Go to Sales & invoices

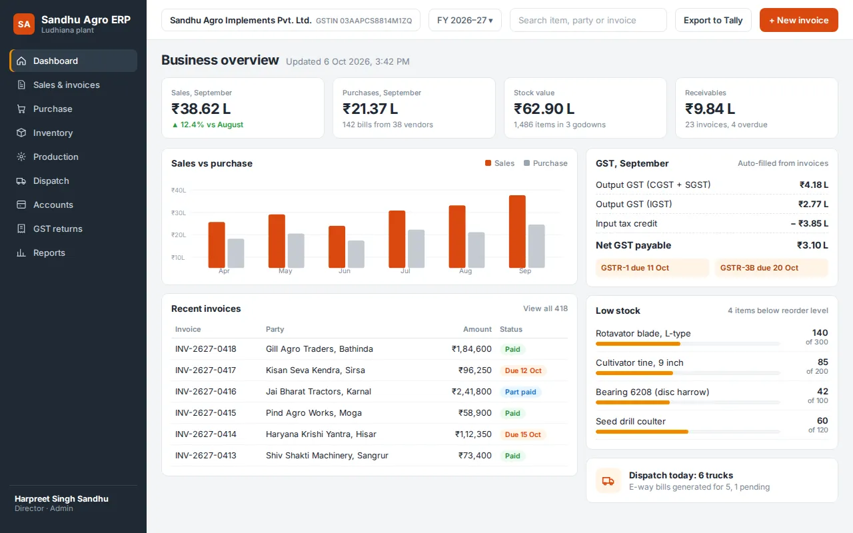point(73,85)
